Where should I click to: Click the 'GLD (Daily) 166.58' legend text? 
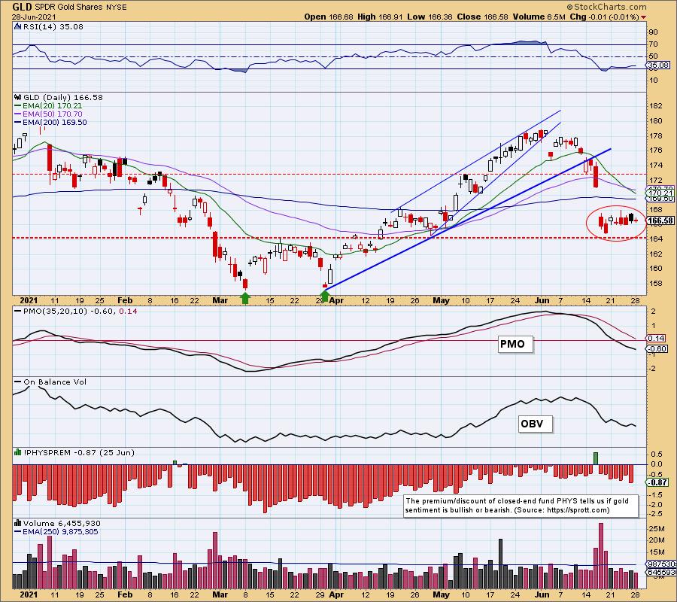[62, 98]
